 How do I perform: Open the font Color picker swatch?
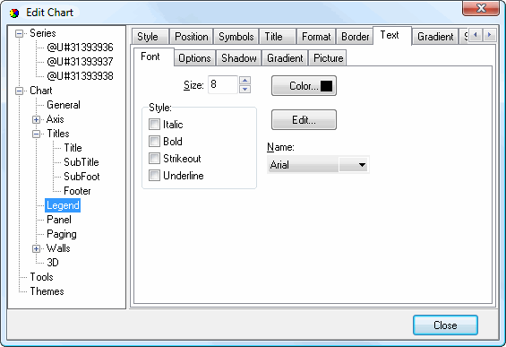tap(326, 86)
